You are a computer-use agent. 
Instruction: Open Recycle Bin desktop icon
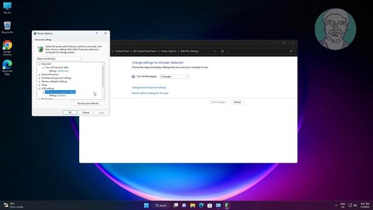pyautogui.click(x=7, y=27)
